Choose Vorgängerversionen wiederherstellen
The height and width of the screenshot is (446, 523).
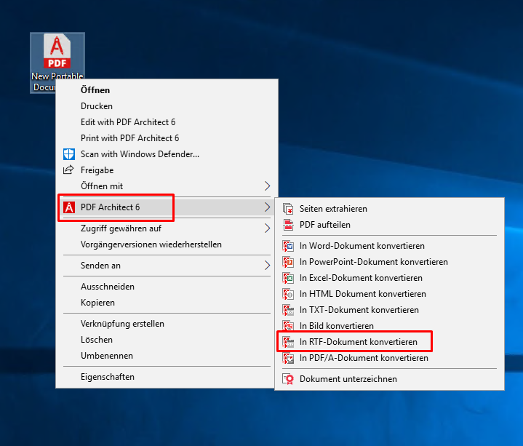tap(167, 244)
